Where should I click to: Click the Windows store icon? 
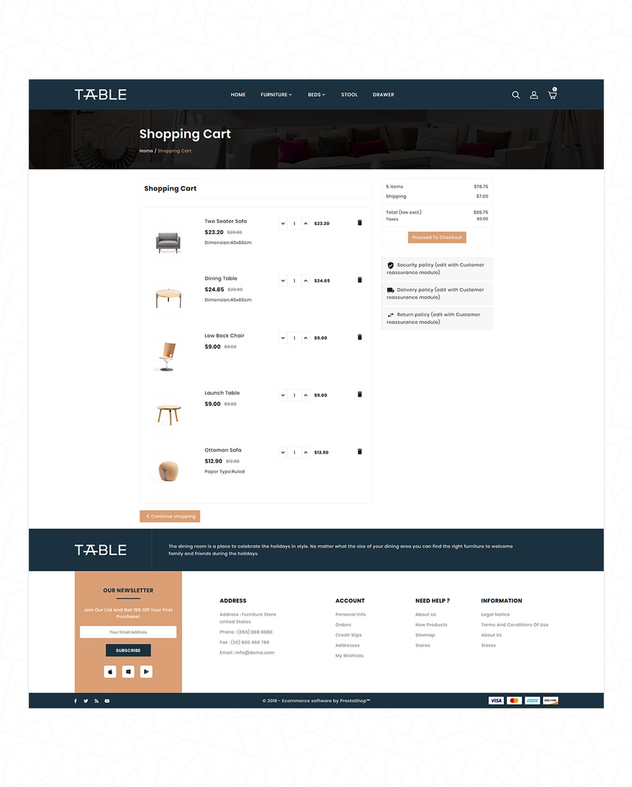tap(128, 672)
